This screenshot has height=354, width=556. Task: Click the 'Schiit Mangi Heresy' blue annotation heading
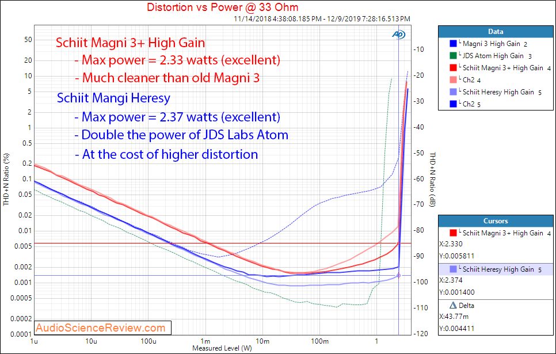[113, 97]
